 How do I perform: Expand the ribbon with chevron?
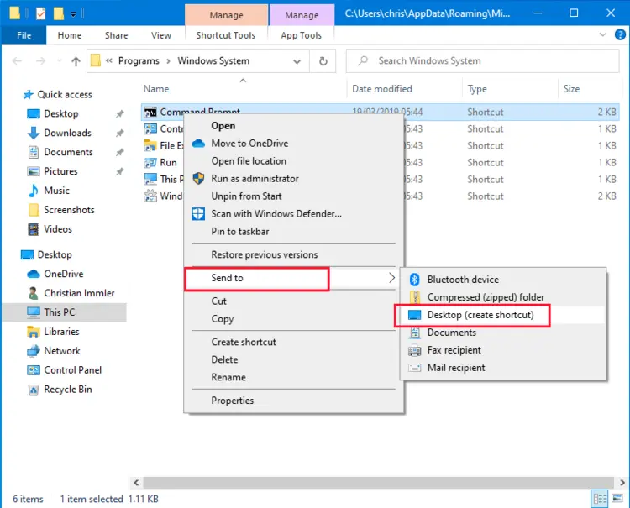coord(602,35)
